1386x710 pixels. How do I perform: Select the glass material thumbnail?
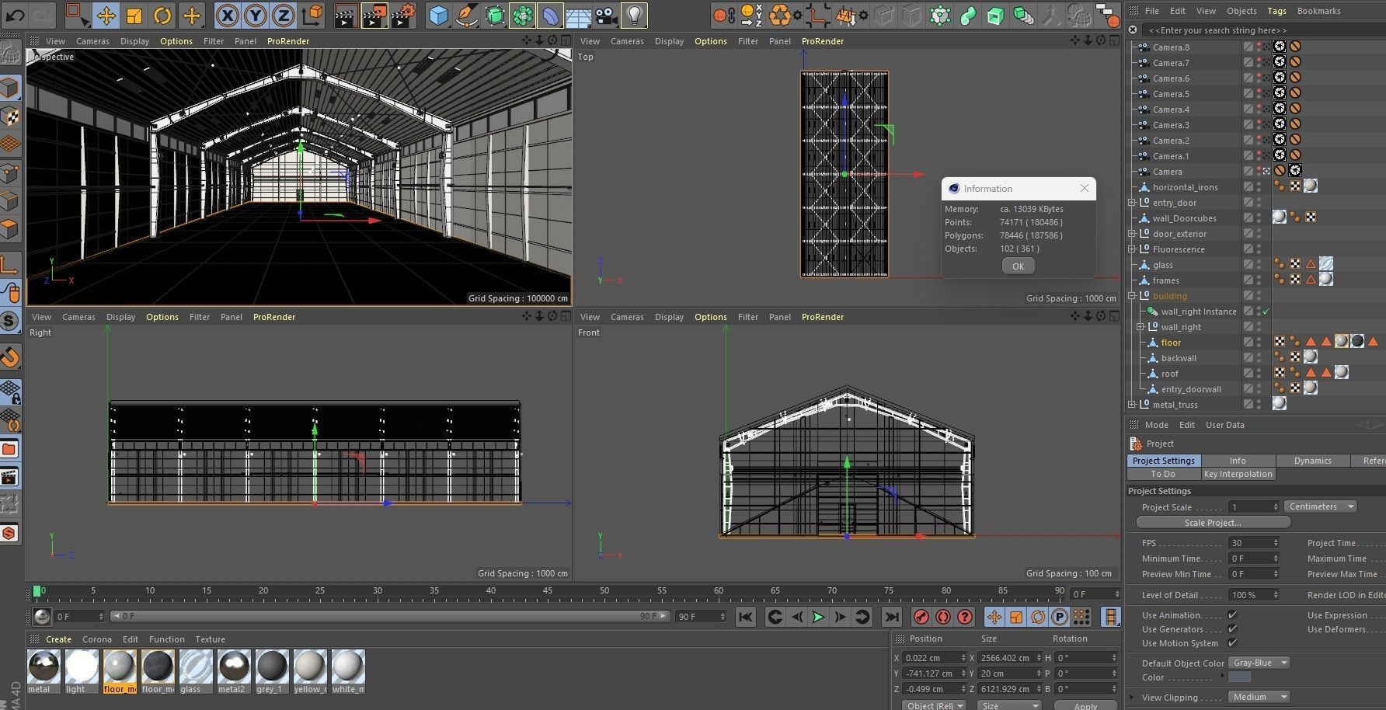pos(196,666)
